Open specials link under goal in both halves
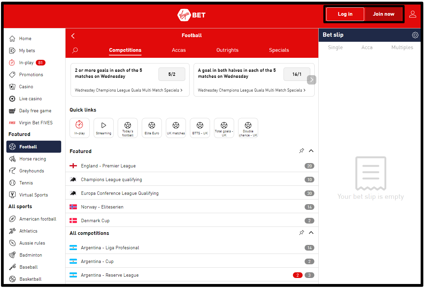This screenshot has height=288, width=425. tap(252, 90)
